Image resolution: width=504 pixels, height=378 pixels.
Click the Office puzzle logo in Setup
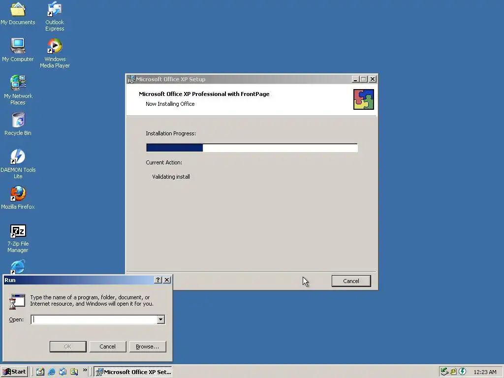tap(364, 99)
